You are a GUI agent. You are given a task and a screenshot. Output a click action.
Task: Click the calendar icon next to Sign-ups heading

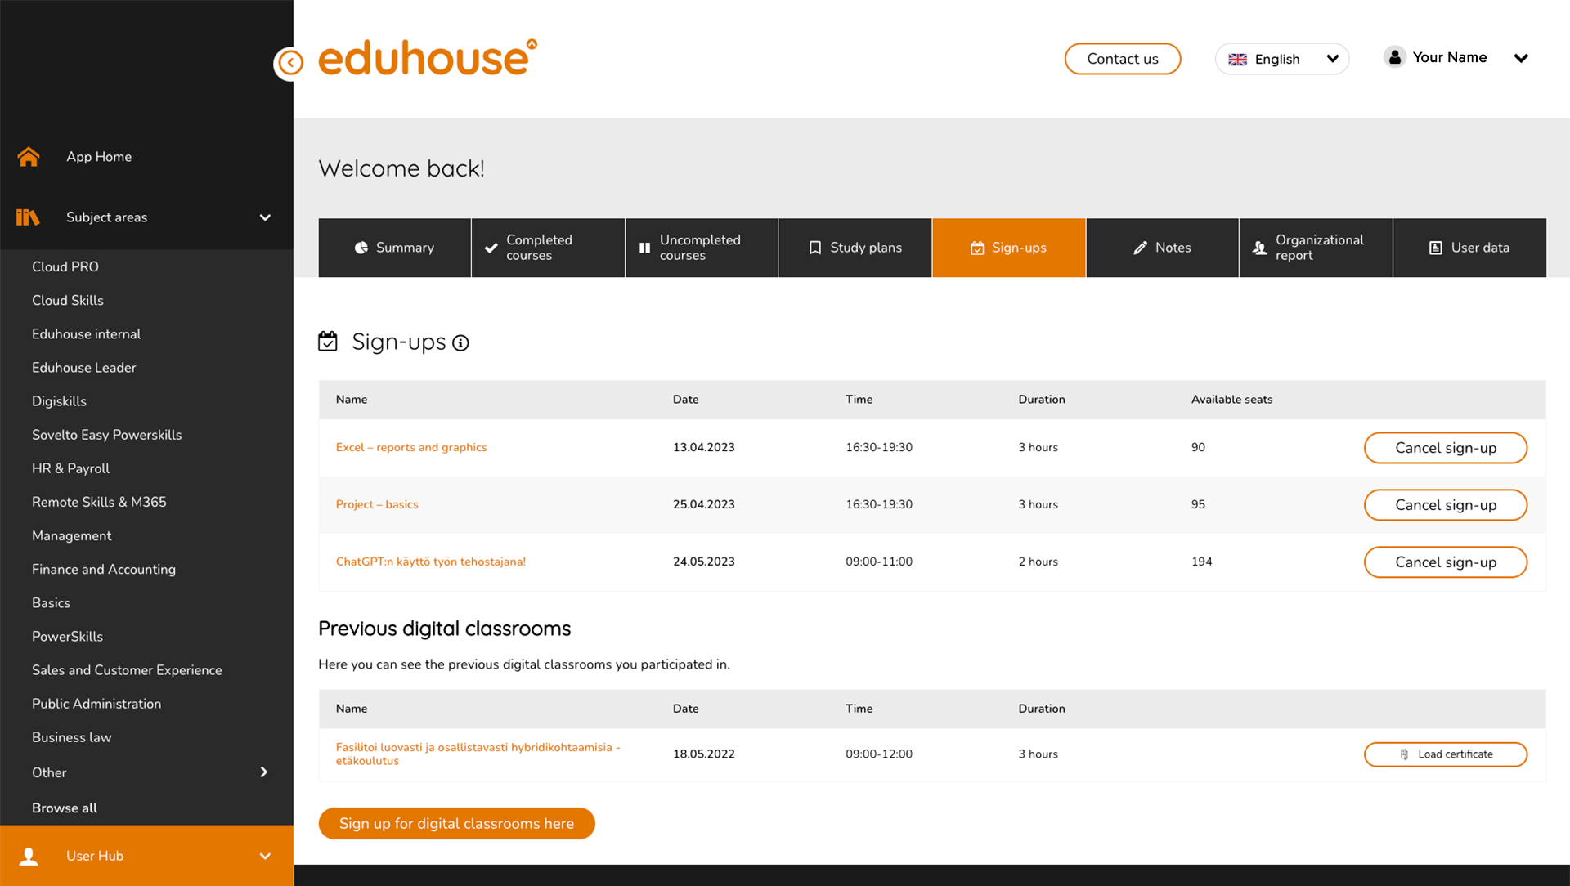pos(328,341)
